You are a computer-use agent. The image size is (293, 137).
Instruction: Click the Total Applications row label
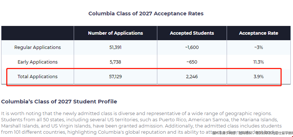37,76
